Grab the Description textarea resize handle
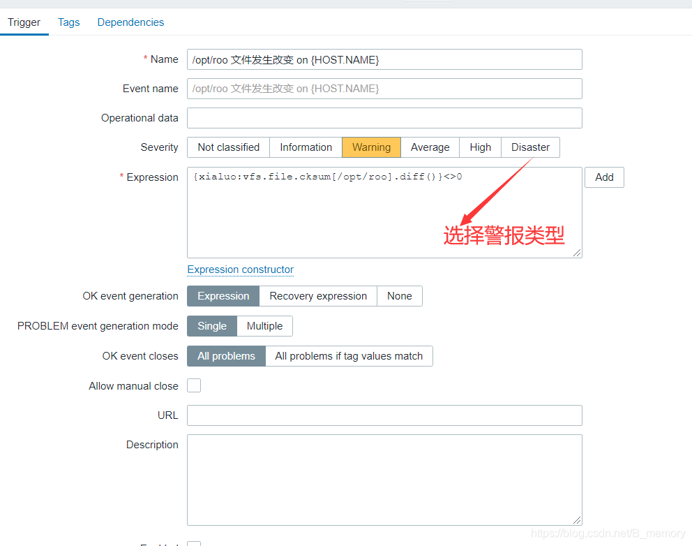This screenshot has height=546, width=692. pyautogui.click(x=577, y=520)
